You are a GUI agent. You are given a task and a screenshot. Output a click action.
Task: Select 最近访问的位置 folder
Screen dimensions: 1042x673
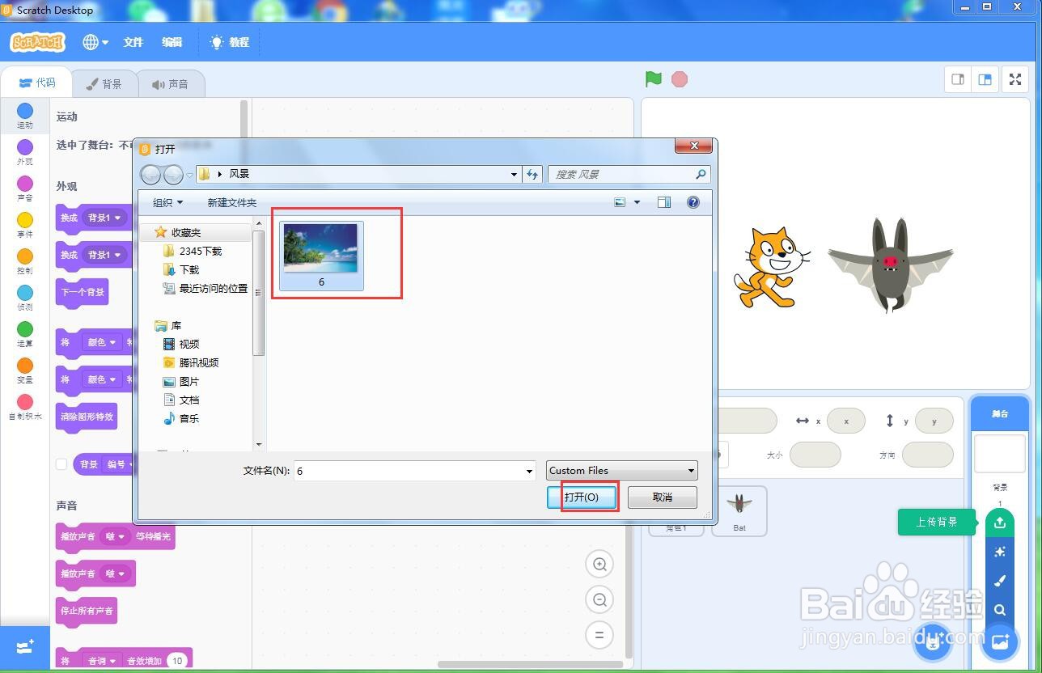point(205,288)
